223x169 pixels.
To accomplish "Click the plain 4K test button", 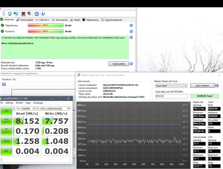I will [x=6, y=151].
